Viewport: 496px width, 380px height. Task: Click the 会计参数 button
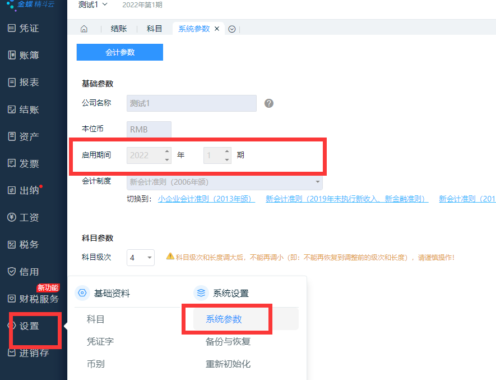pos(120,52)
